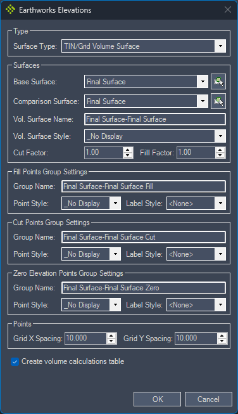The height and width of the screenshot is (414, 238).
Task: Decrease the Fill Factor value
Action: click(x=220, y=155)
